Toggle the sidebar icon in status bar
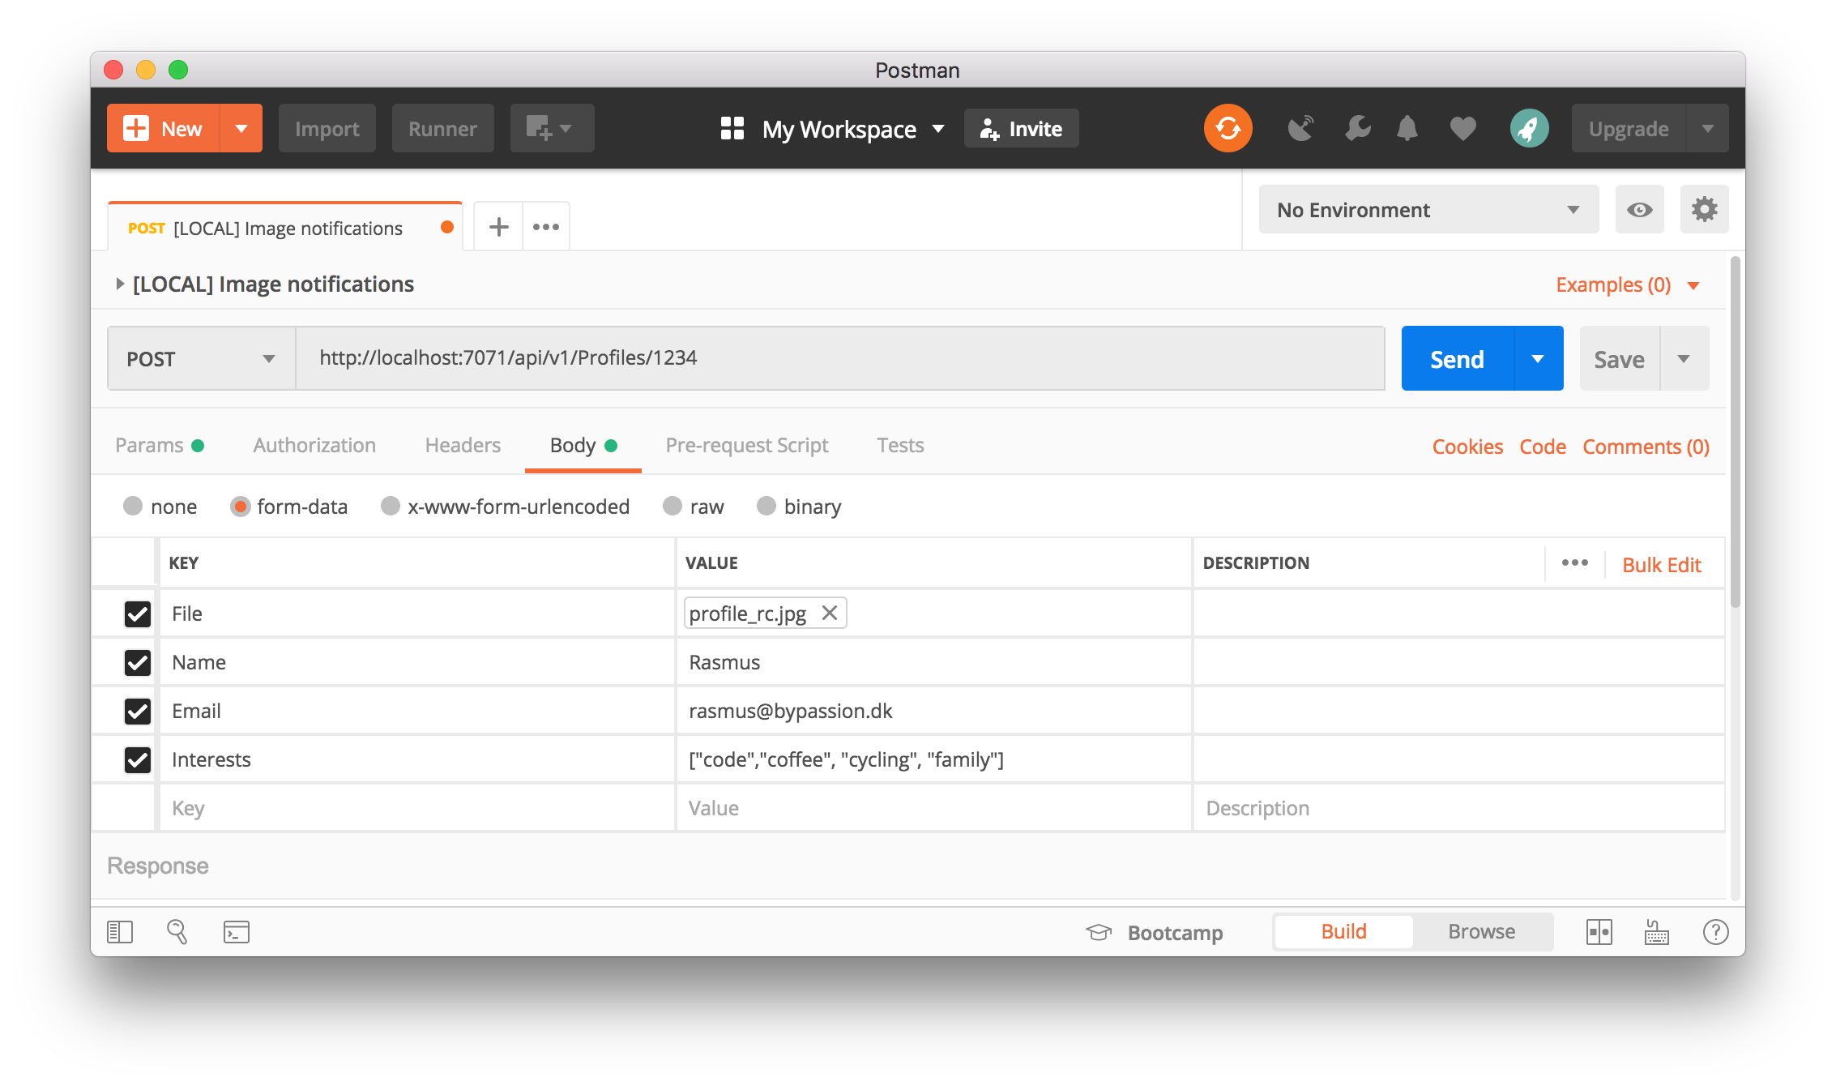The image size is (1836, 1086). click(x=120, y=932)
